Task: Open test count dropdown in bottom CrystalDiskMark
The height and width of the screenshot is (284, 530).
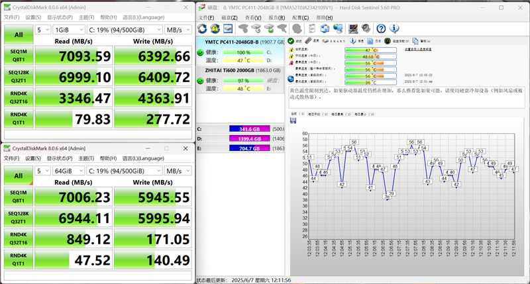Action: pyautogui.click(x=43, y=171)
